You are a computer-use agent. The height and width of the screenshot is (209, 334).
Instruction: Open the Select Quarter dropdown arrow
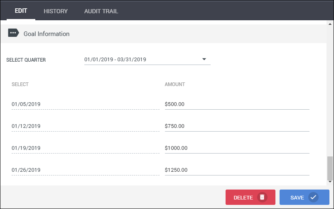(204, 59)
